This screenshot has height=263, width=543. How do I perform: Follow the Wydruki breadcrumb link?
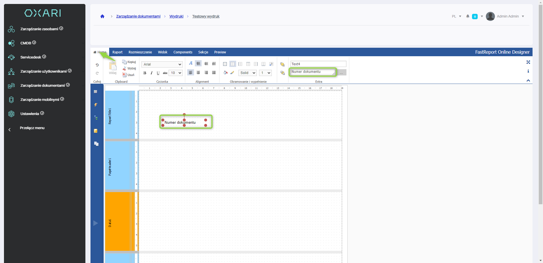point(176,16)
